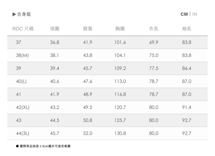The height and width of the screenshot is (156, 215).
Task: Click the 衣長 column header
Action: pos(153,29)
